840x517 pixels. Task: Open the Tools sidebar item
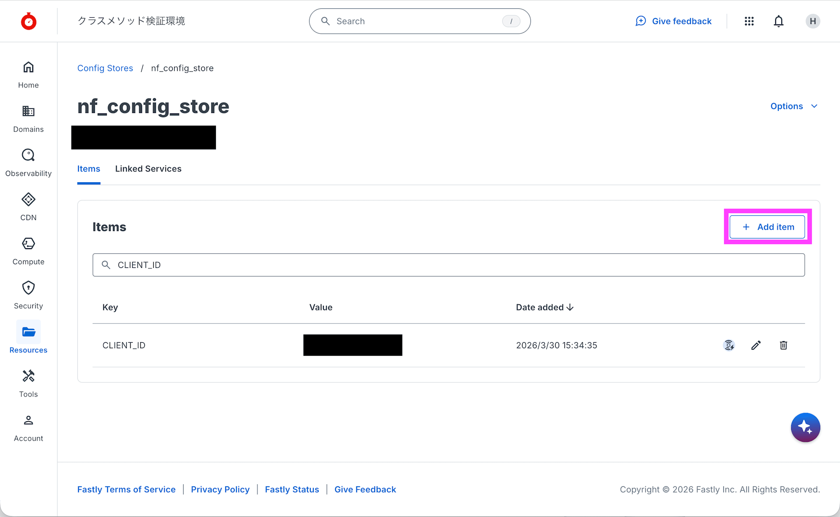click(x=28, y=383)
